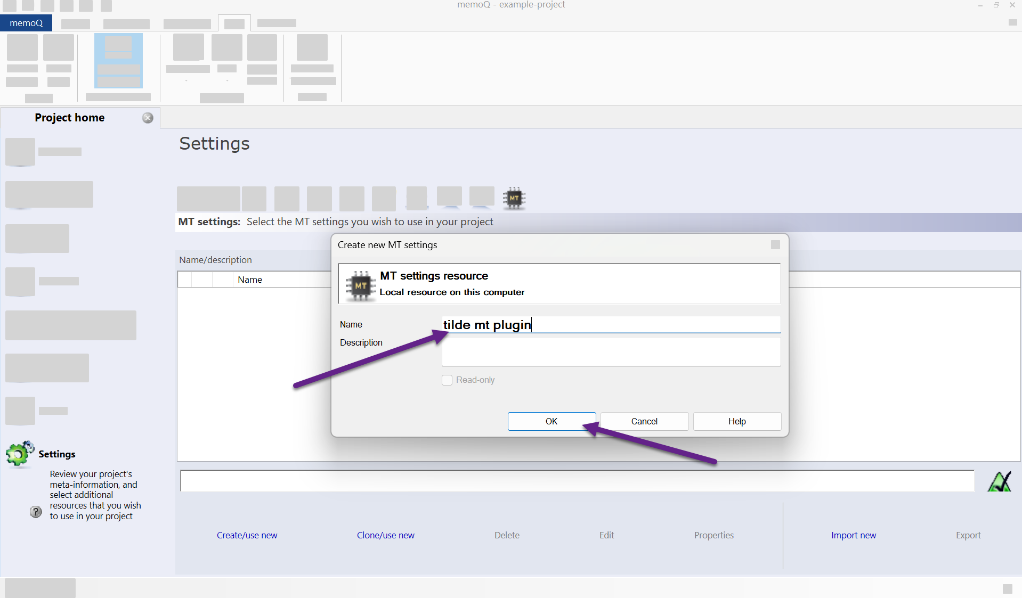
Task: Click the OK button in the dialog
Action: point(551,421)
